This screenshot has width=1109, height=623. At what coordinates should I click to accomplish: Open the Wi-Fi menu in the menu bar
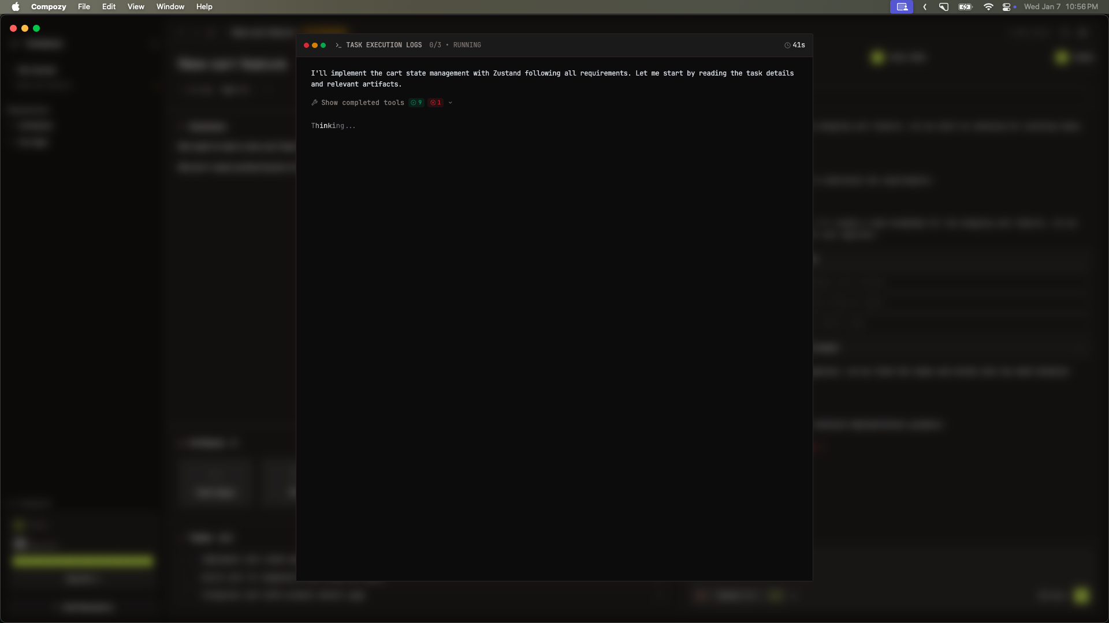pos(988,6)
